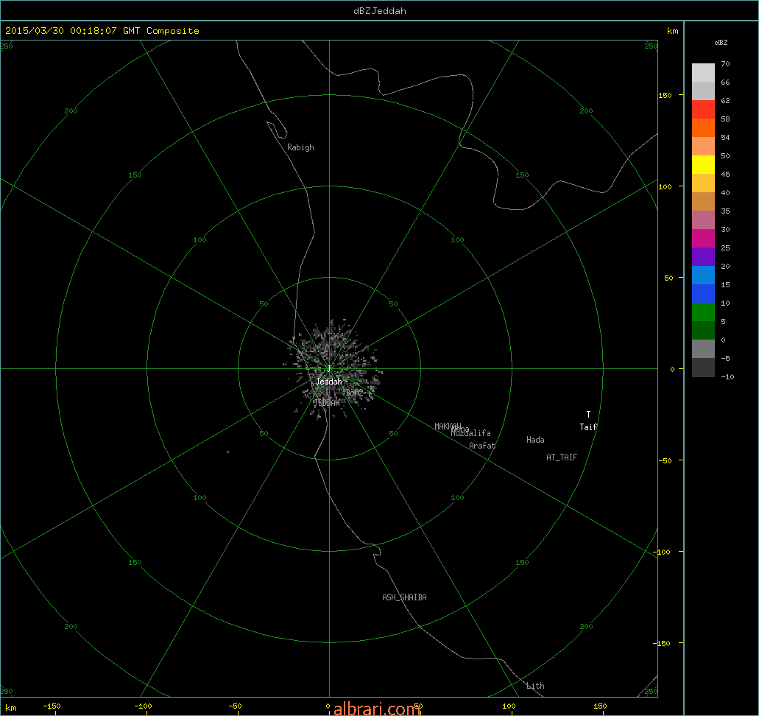Click the 'dBZ' legend heading
Screen dimensions: 759x716
(x=721, y=43)
